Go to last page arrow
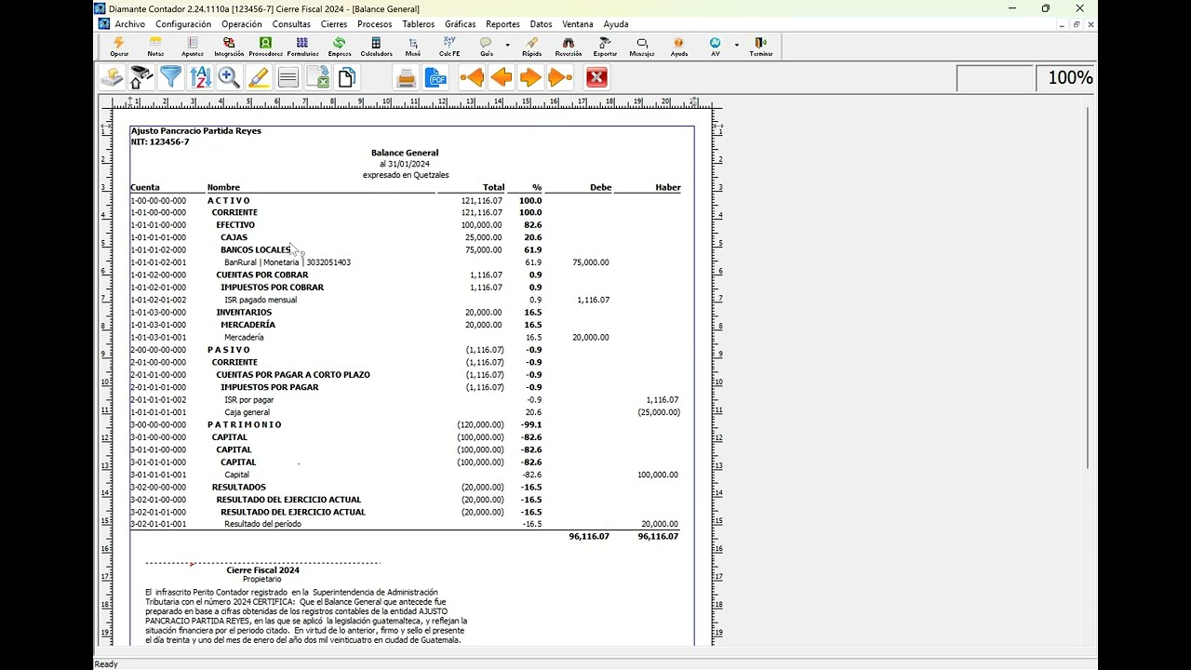1191x670 pixels. pos(560,78)
